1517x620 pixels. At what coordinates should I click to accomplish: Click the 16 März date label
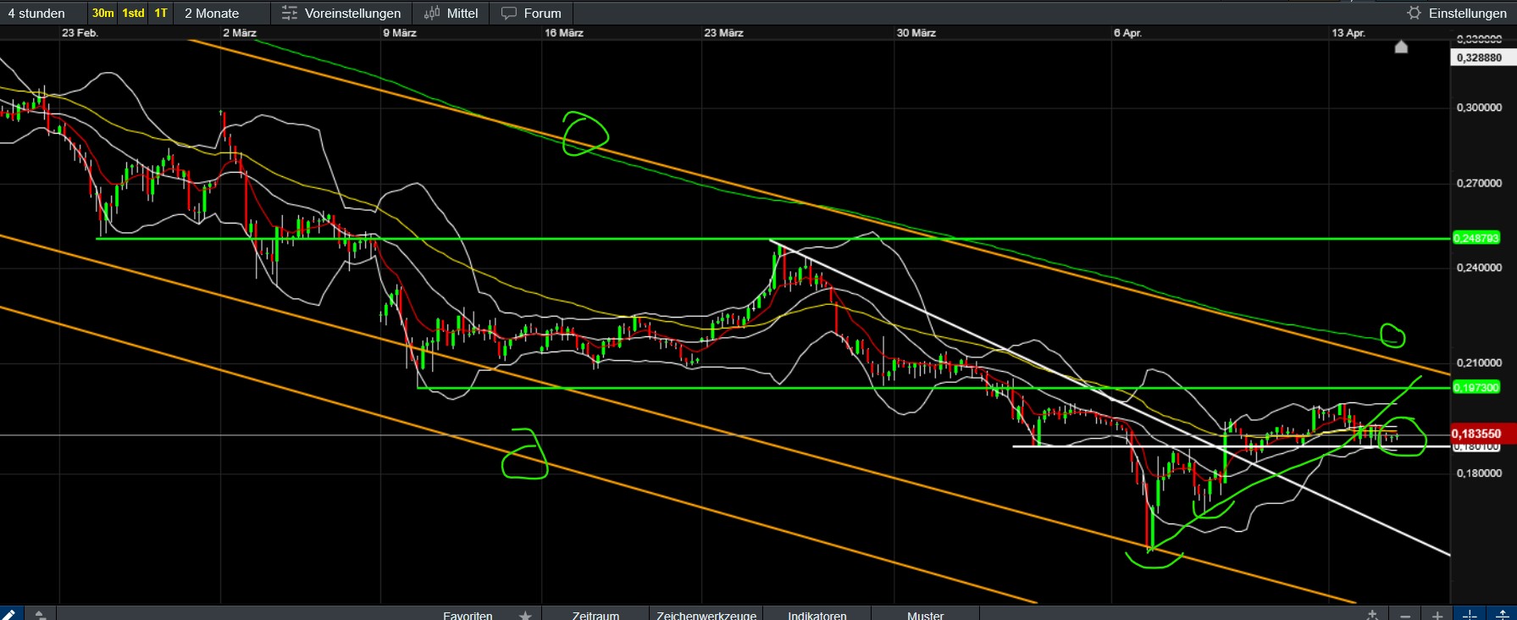pyautogui.click(x=564, y=33)
